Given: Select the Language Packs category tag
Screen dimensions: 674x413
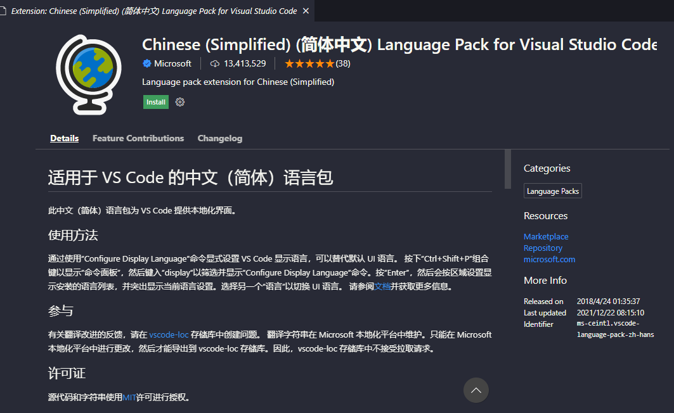Looking at the screenshot, I should pyautogui.click(x=552, y=191).
